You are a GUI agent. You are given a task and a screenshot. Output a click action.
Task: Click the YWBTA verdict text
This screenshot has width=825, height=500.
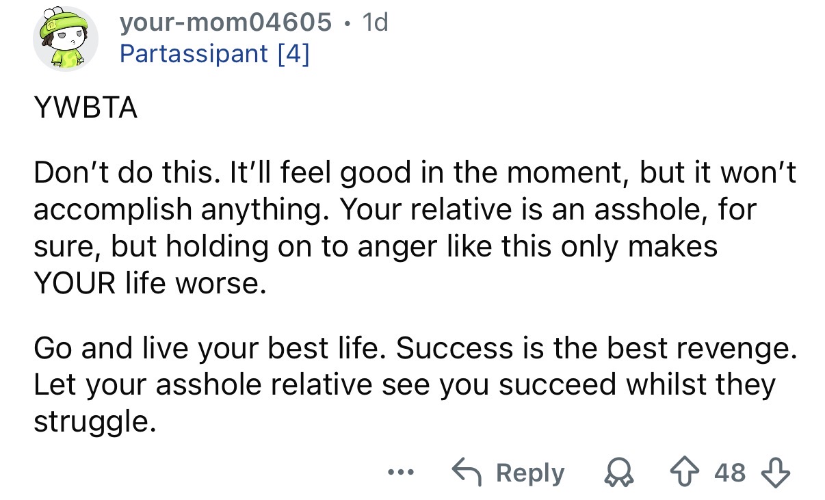[86, 108]
